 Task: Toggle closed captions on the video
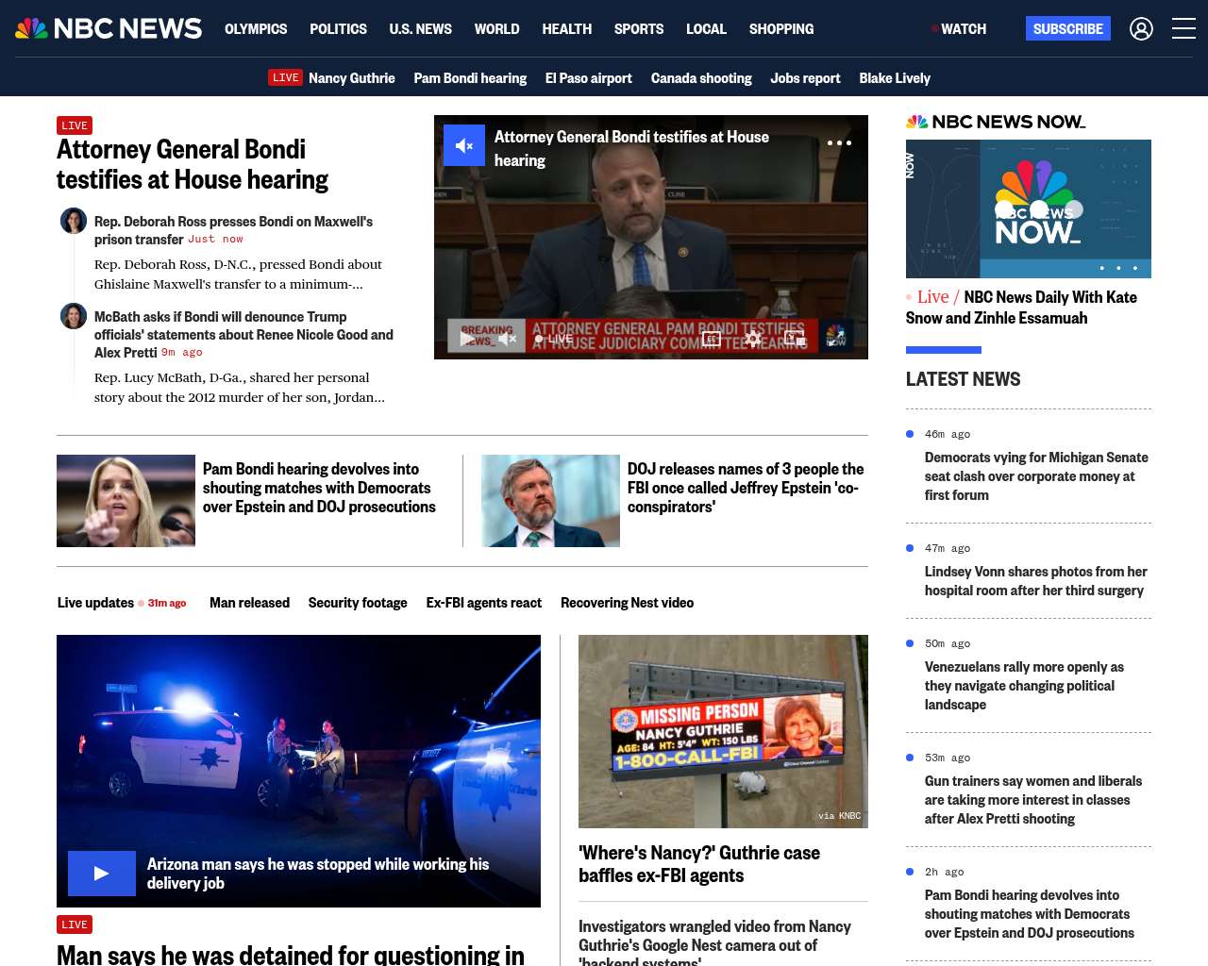712,339
